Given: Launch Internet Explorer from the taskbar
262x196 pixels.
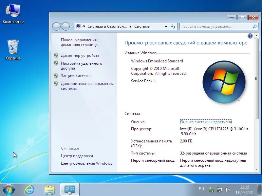Looking at the screenshot, I should [x=29, y=190].
